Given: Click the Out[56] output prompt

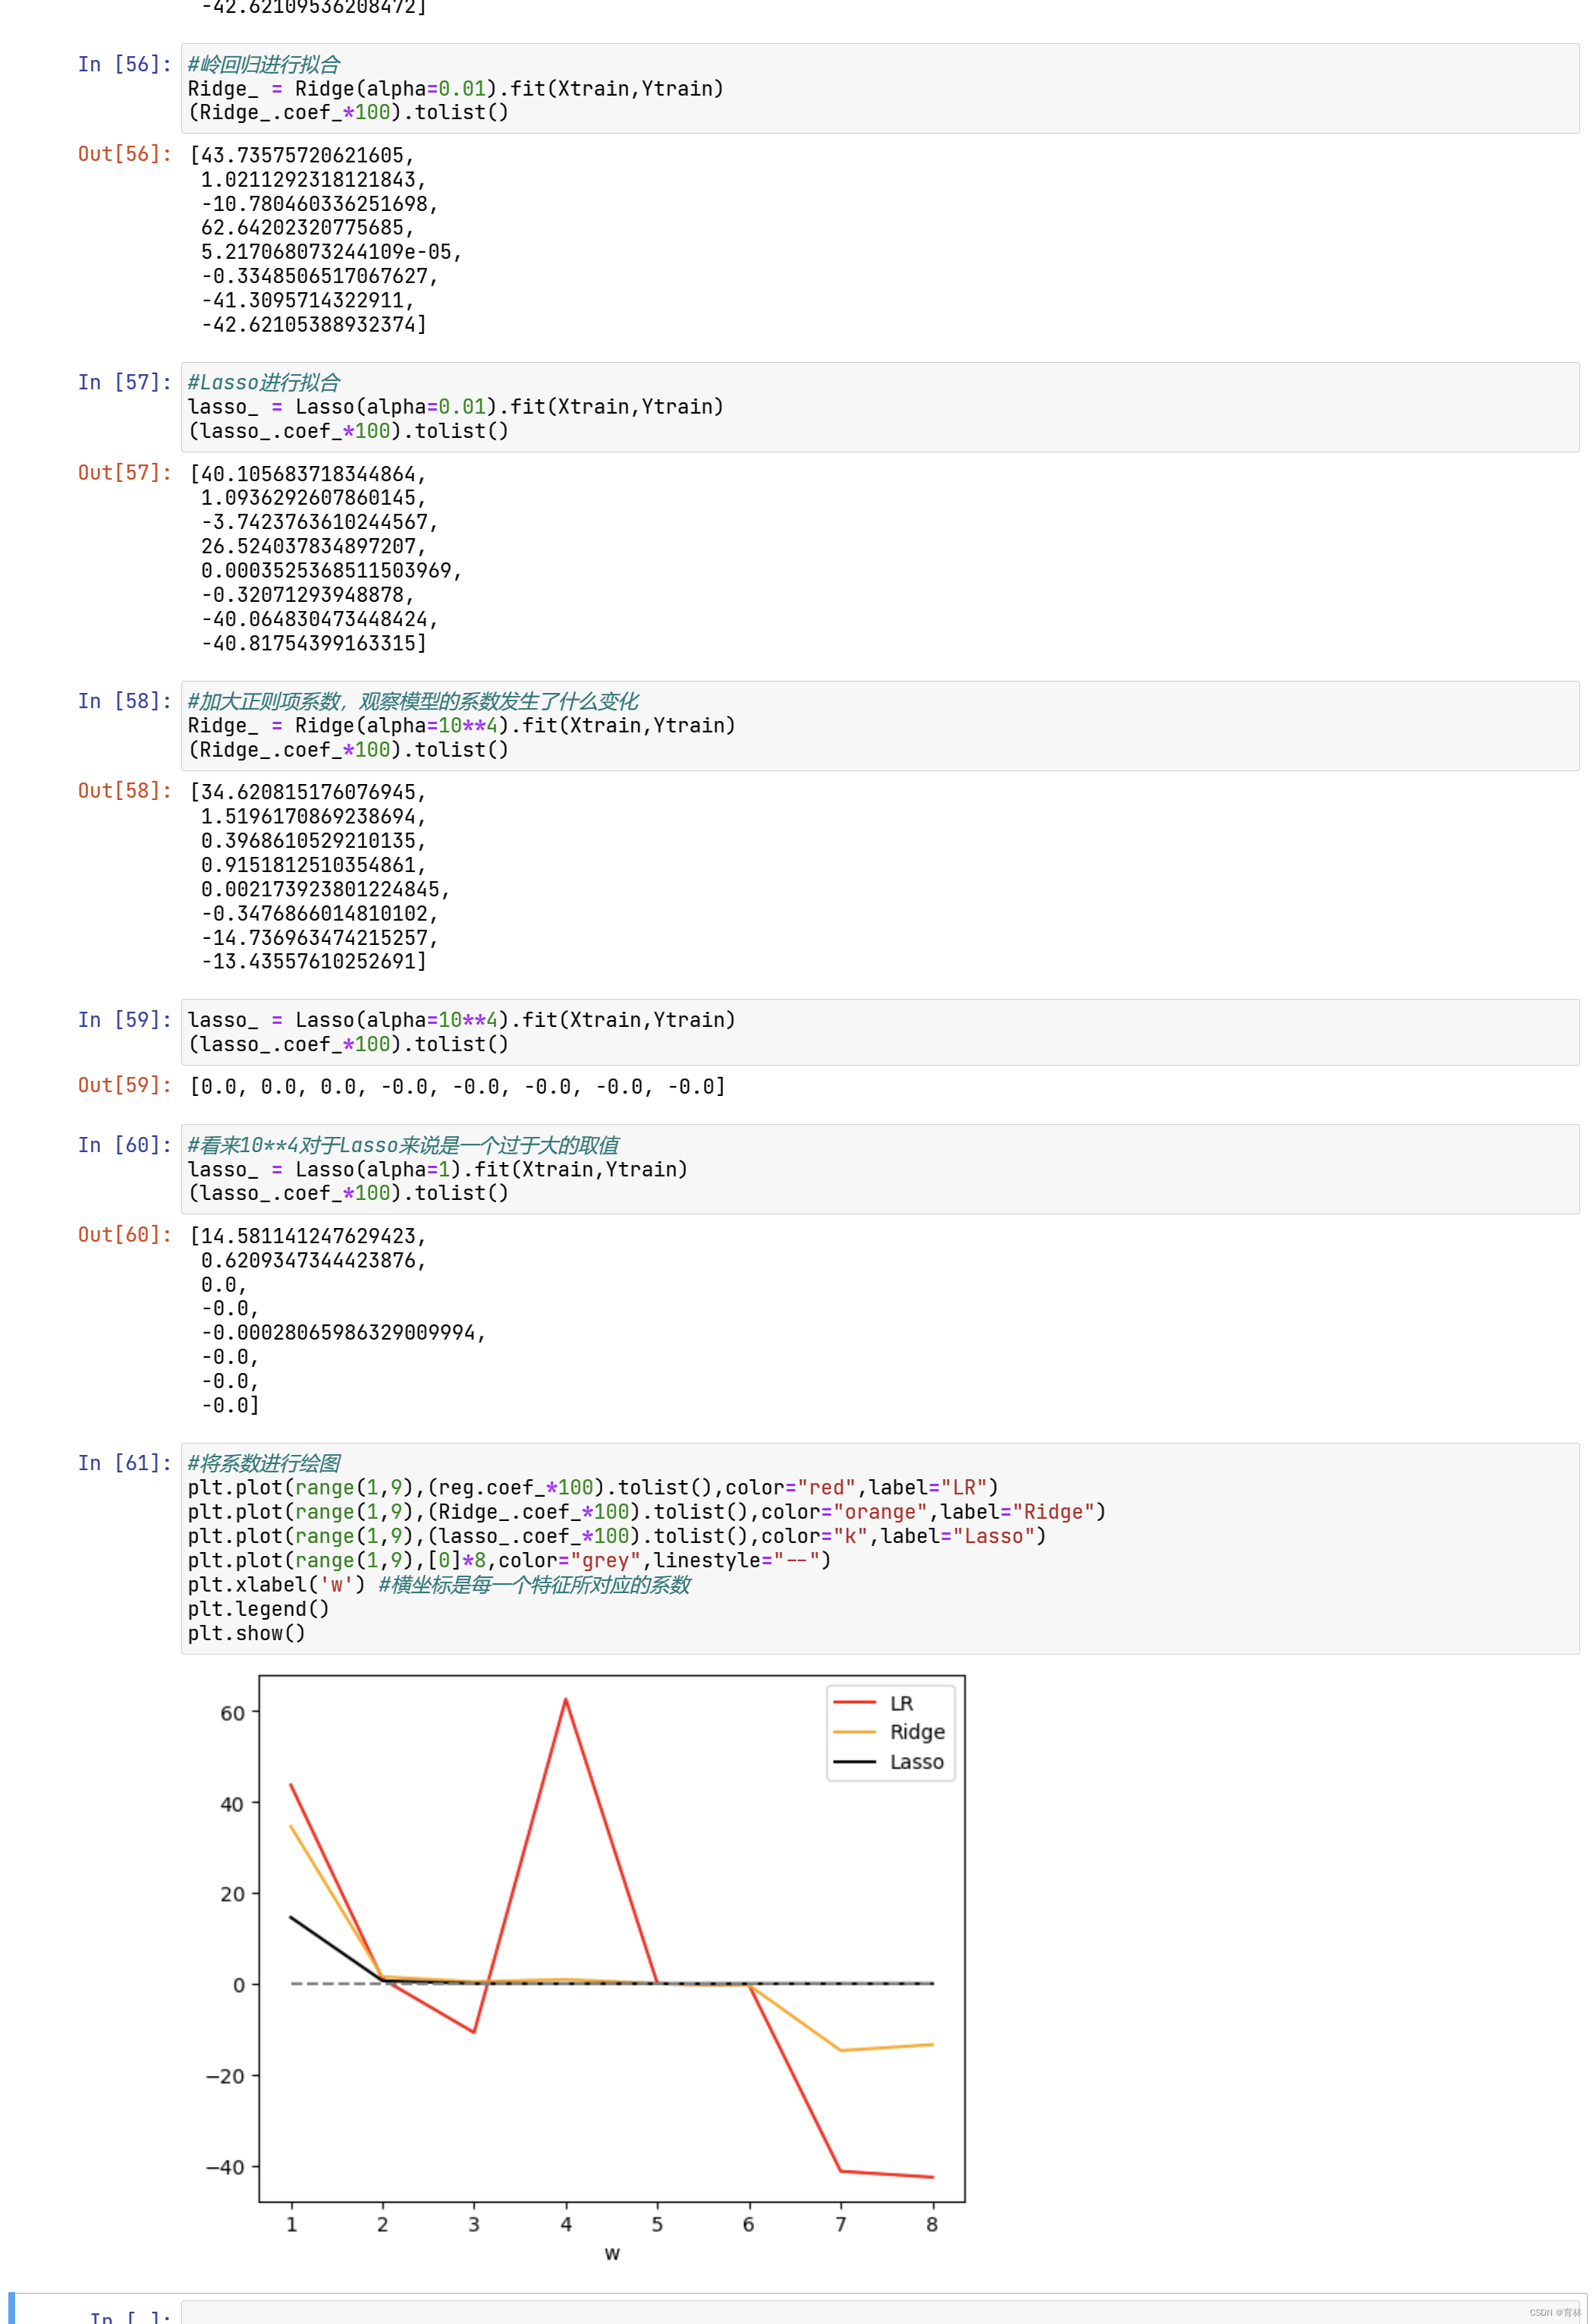Looking at the screenshot, I should tap(125, 154).
